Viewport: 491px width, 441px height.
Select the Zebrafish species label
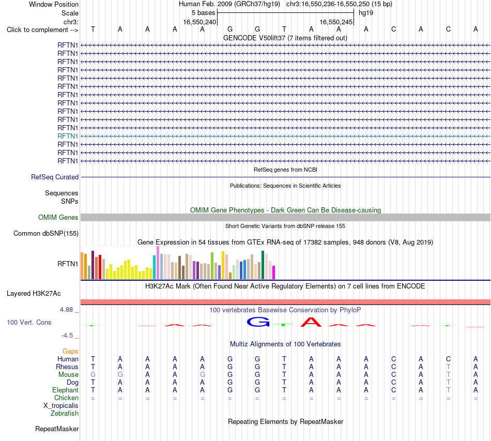[x=65, y=414]
